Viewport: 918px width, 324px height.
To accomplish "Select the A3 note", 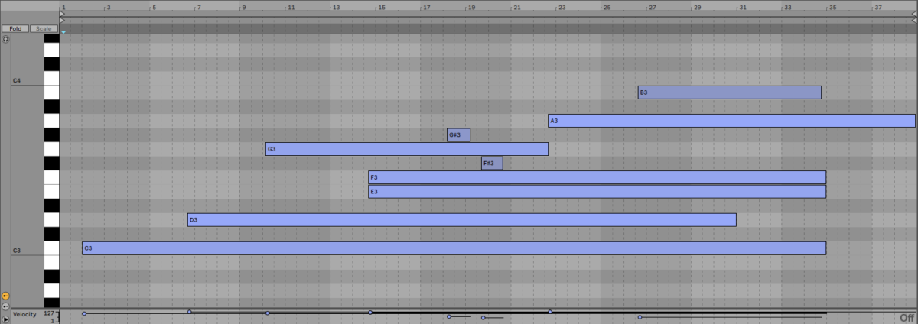I will [732, 121].
